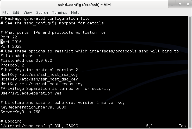This screenshot has width=192, height=129.
Task: Click the ssh_host_ecdsa_key HostKey line
Action: coord(41,84)
